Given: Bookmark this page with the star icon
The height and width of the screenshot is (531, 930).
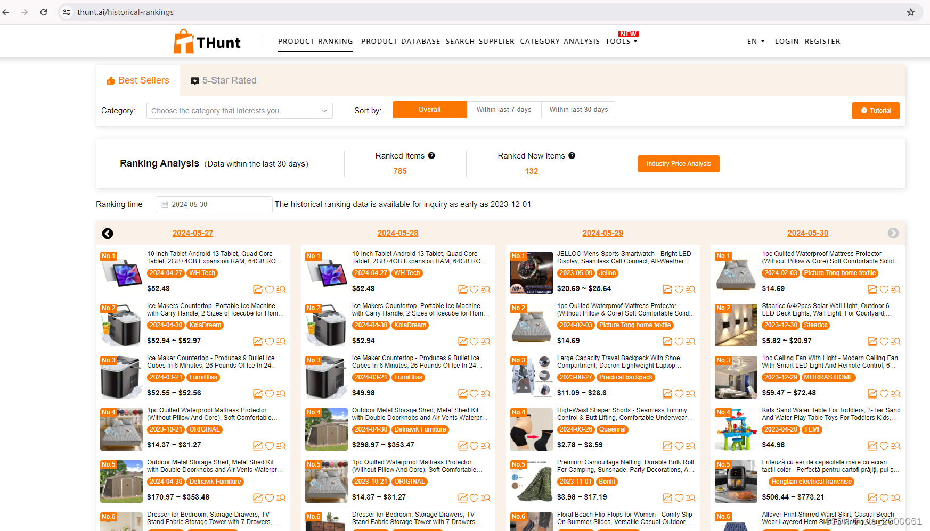Looking at the screenshot, I should coord(911,12).
